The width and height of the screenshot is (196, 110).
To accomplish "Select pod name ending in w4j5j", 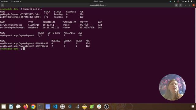I will coord(20,17).
